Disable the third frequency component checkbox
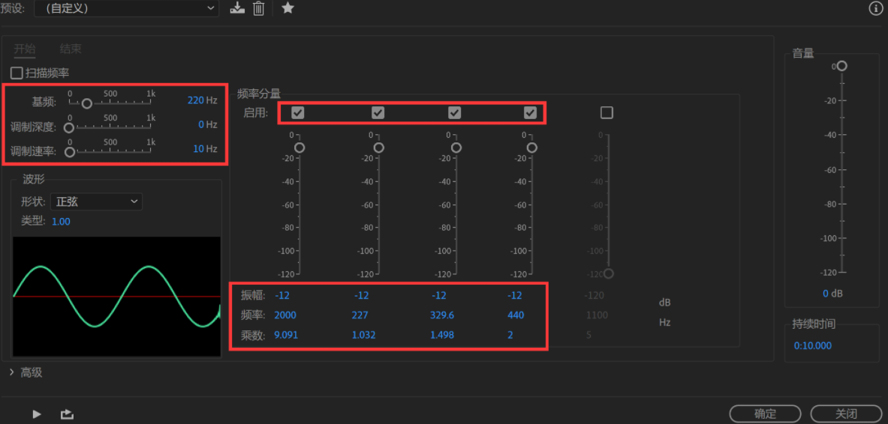The image size is (888, 424). 454,112
